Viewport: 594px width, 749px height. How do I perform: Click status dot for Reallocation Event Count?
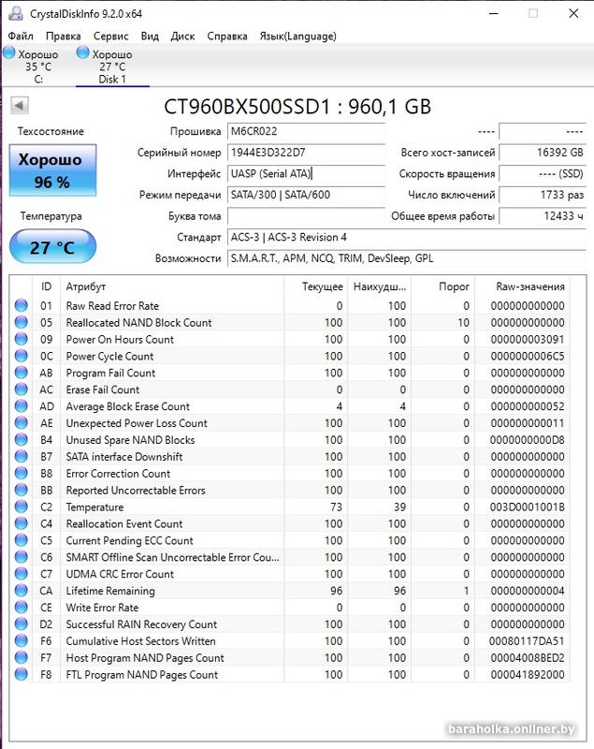pos(21,523)
